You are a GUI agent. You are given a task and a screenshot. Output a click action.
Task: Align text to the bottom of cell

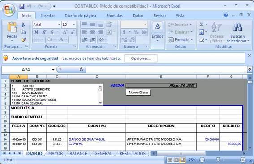pos(100,25)
